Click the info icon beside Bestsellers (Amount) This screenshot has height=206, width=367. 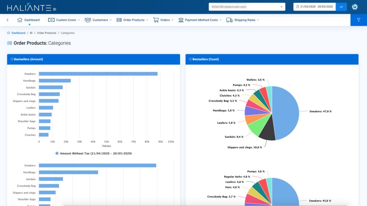click(12, 60)
